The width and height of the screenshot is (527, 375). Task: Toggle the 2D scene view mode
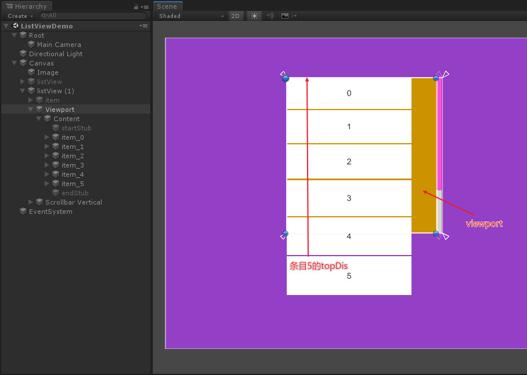click(x=235, y=16)
